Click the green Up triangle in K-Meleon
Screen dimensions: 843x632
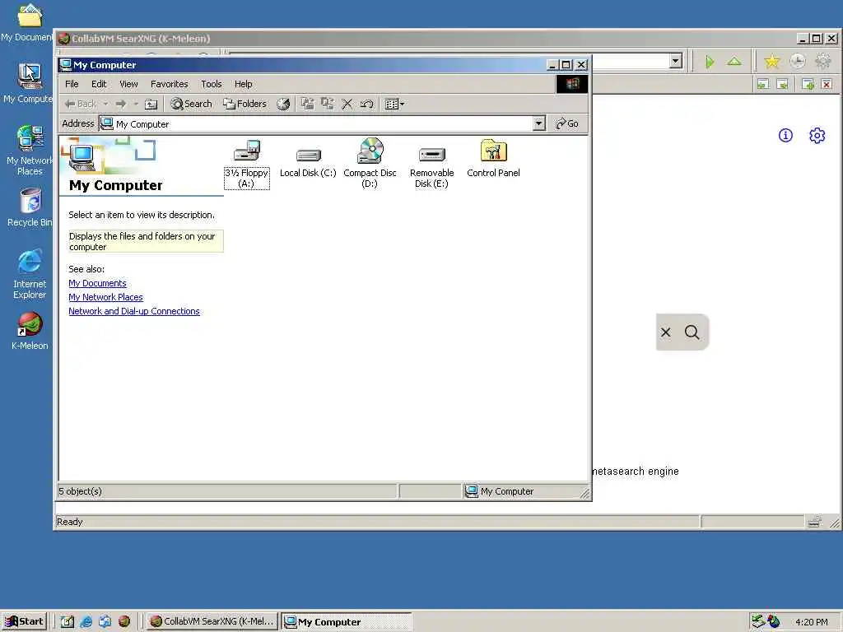[x=734, y=61]
